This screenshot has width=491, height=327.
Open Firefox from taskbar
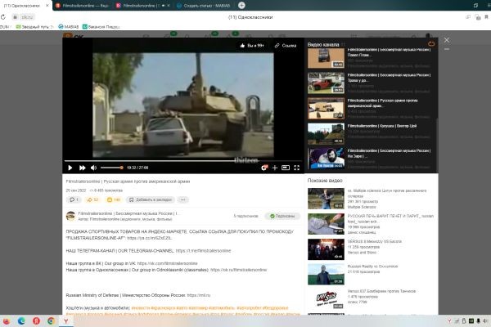[7, 321]
